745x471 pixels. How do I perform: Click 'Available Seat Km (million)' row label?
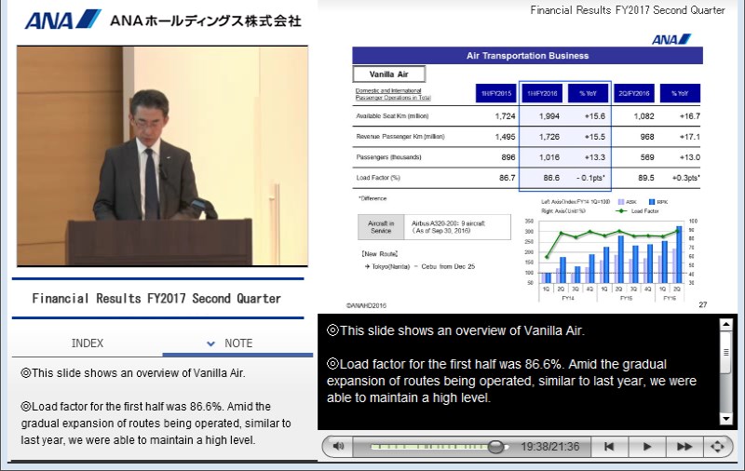(x=392, y=115)
